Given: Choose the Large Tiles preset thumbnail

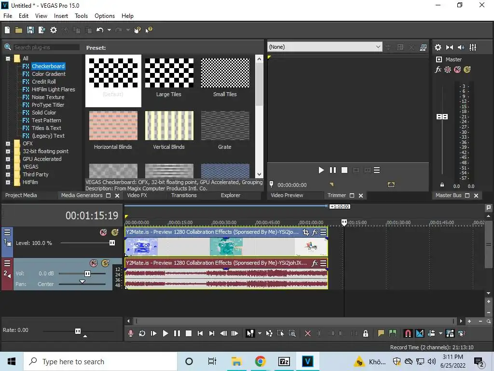Looking at the screenshot, I should click(x=169, y=73).
